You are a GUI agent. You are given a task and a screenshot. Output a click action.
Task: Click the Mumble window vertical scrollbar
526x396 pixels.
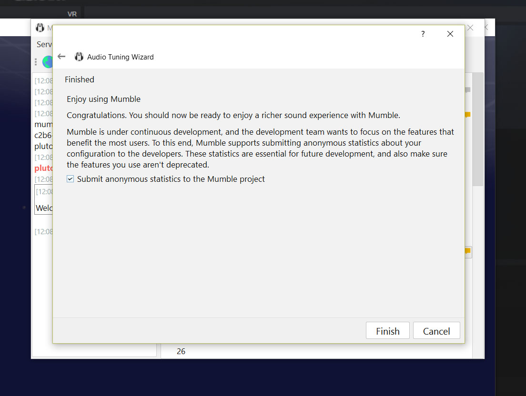(x=478, y=129)
